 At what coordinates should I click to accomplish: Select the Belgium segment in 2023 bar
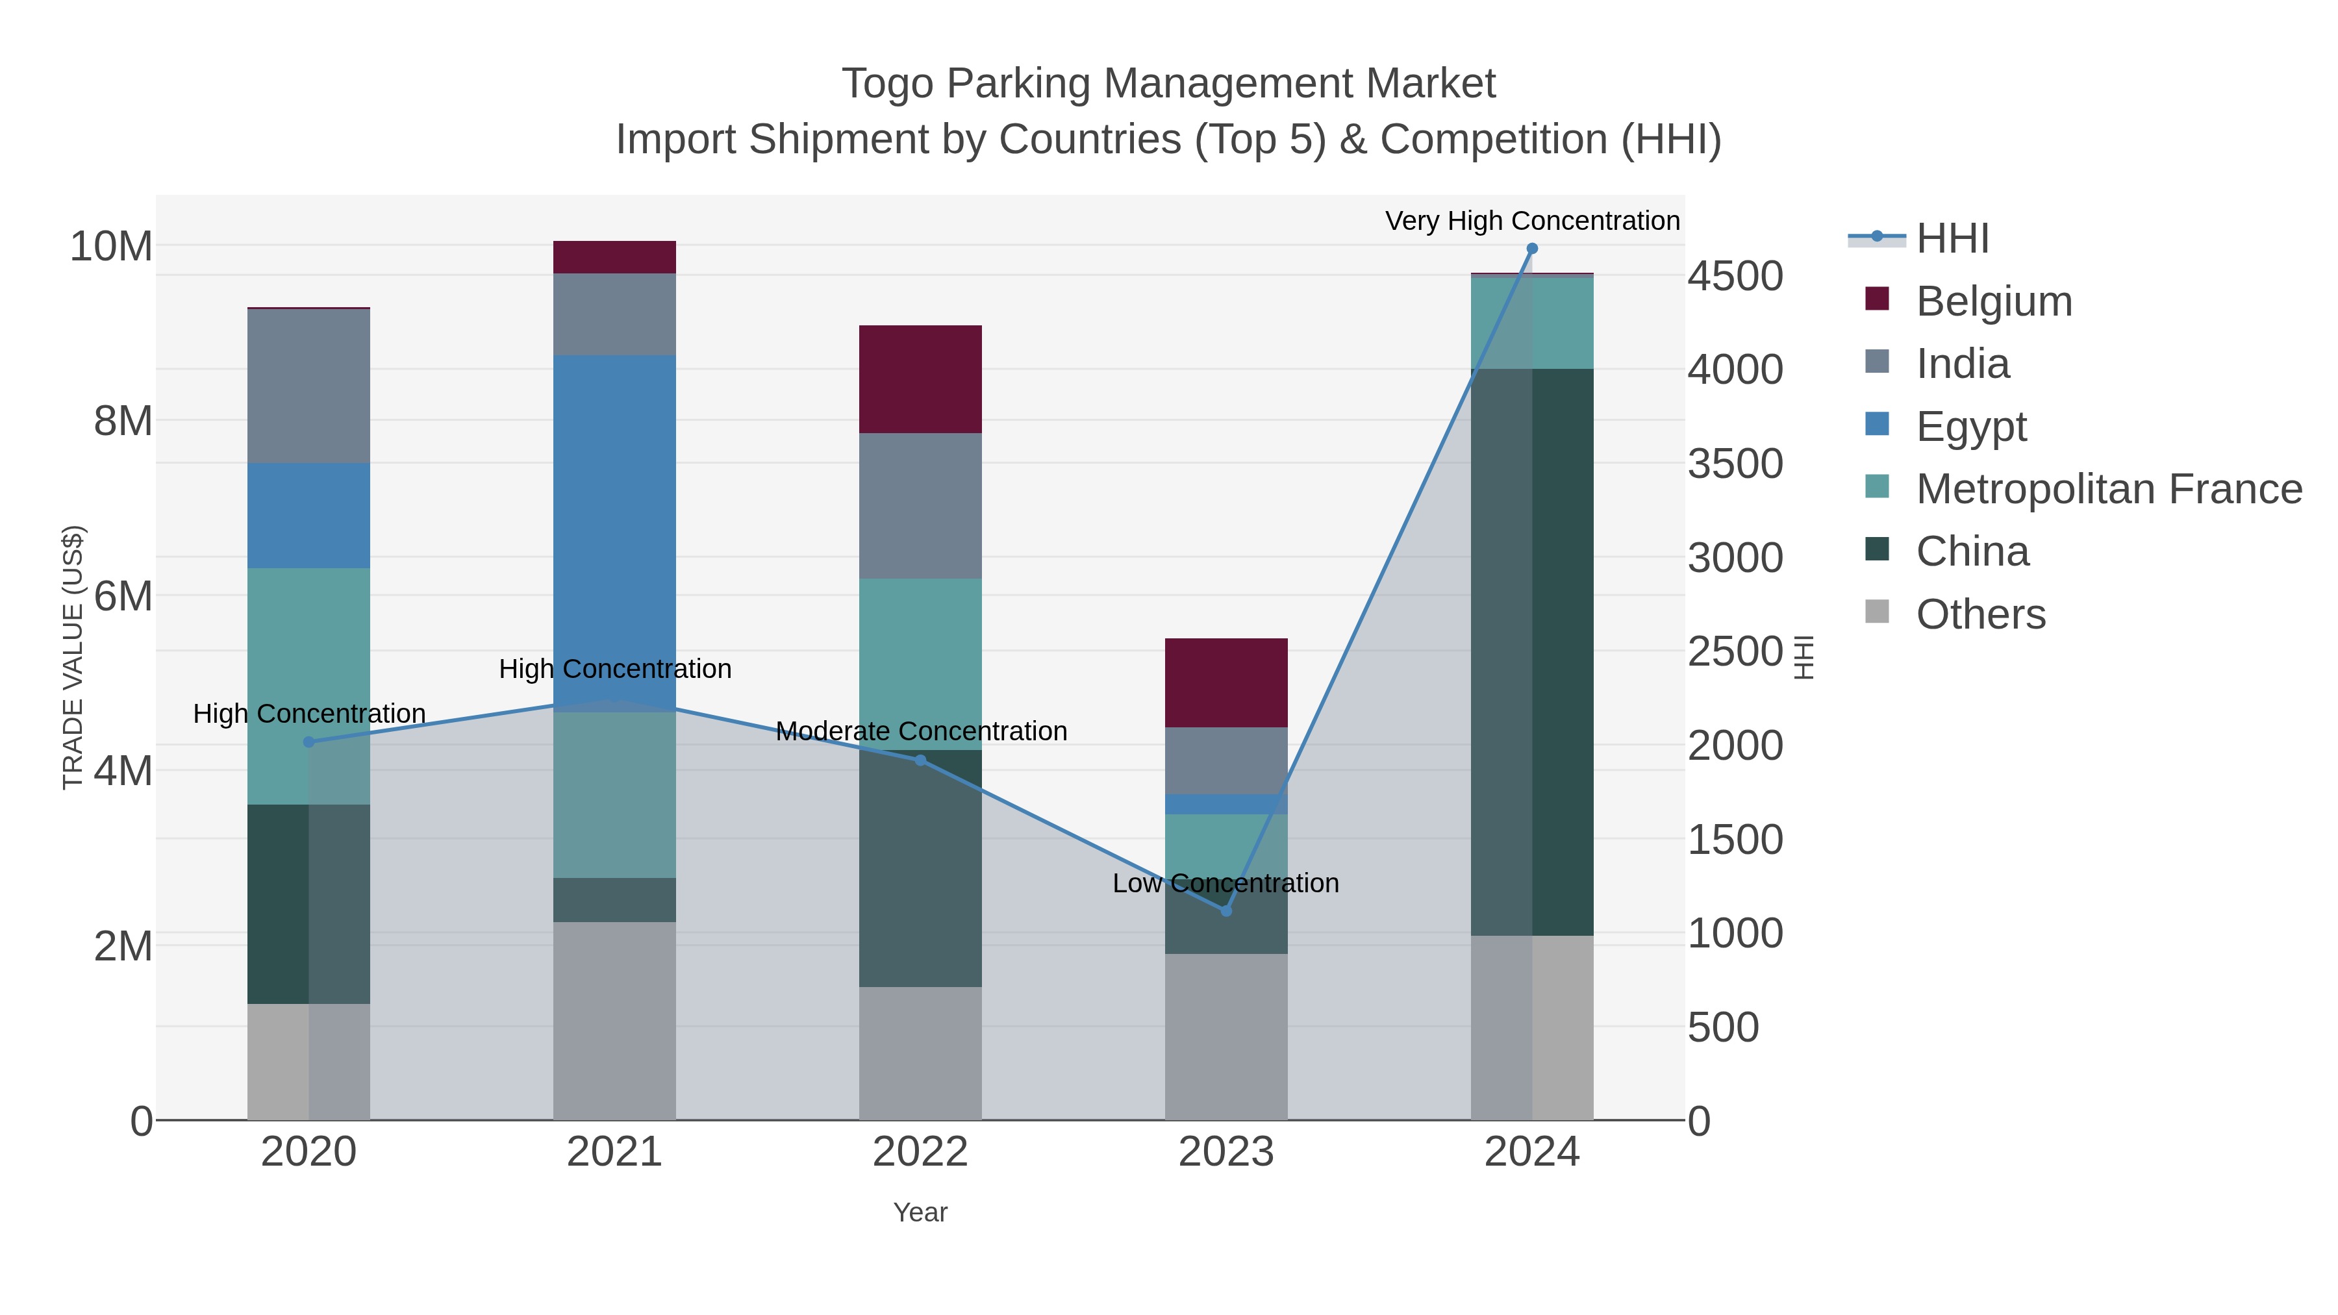tap(1226, 683)
